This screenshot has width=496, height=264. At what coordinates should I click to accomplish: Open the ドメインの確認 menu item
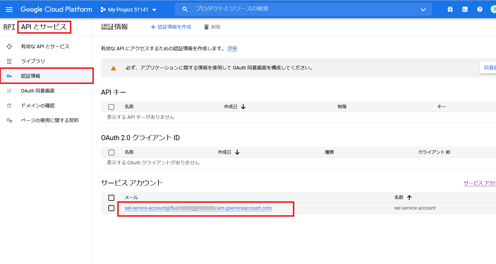click(46, 106)
